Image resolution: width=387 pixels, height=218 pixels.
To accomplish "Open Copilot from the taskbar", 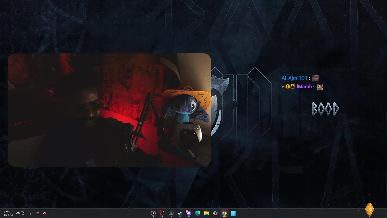I will [215, 213].
